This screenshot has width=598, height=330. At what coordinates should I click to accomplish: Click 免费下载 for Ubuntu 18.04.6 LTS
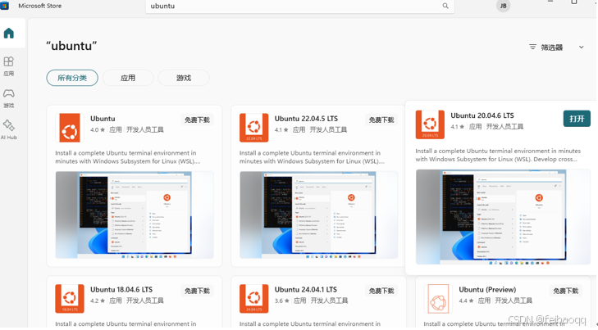pos(197,291)
